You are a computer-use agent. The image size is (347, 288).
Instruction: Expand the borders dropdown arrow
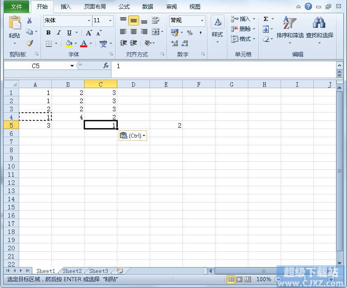pos(56,44)
